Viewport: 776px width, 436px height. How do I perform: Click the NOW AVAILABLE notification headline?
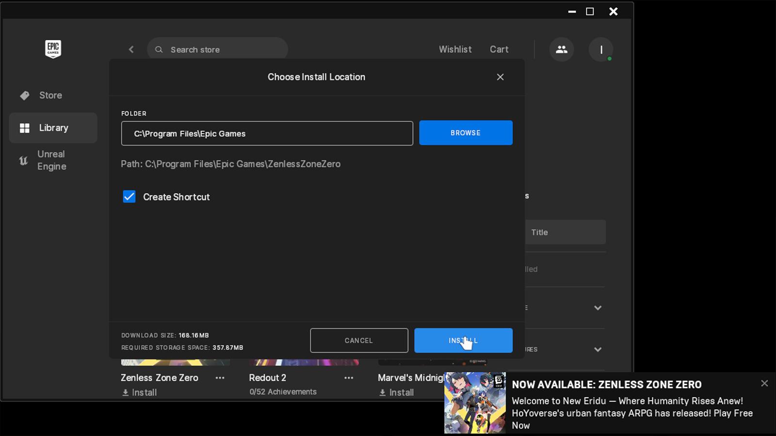[x=607, y=385]
